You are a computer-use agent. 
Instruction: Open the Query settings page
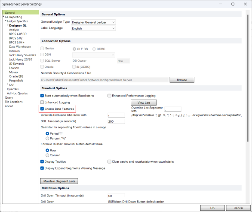[x=9, y=97]
